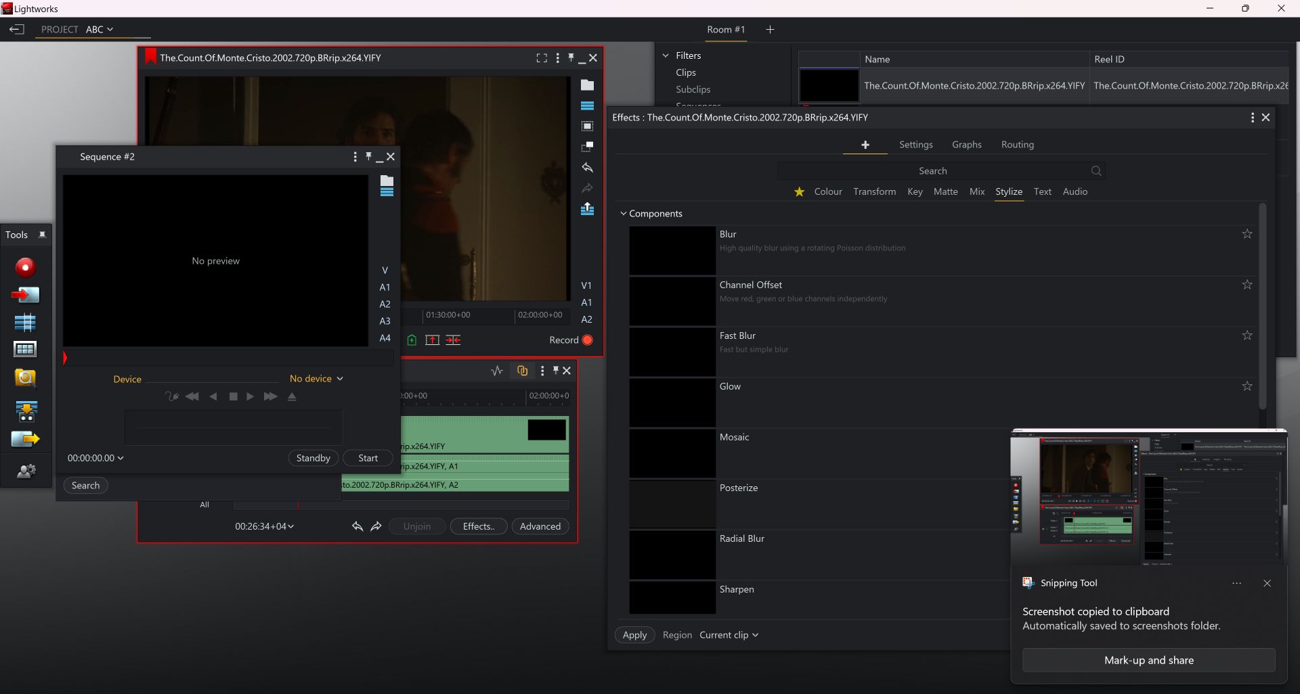The width and height of the screenshot is (1300, 694).
Task: Toggle the V1 track in Monte Cristo viewer
Action: coord(586,285)
